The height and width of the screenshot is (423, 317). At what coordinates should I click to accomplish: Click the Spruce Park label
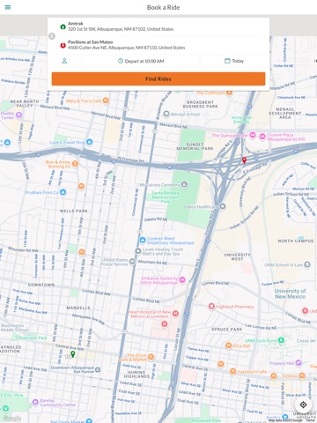[227, 330]
